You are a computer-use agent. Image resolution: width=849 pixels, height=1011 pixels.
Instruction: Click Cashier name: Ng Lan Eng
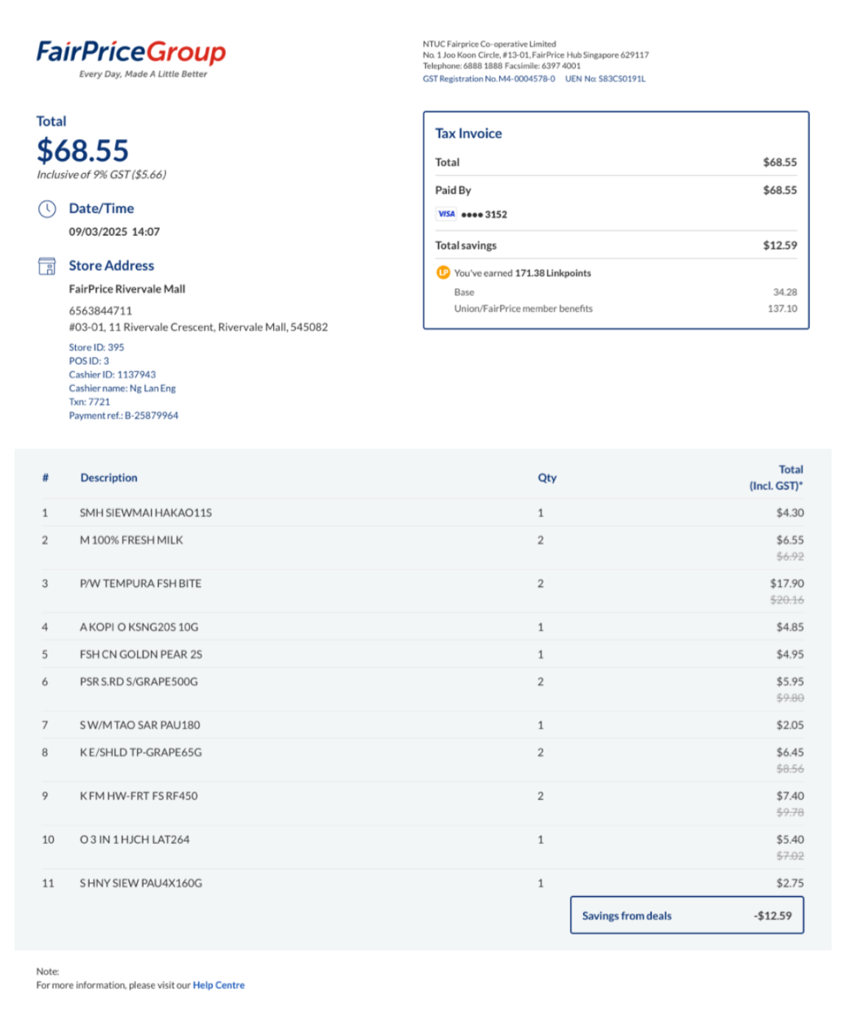[122, 388]
